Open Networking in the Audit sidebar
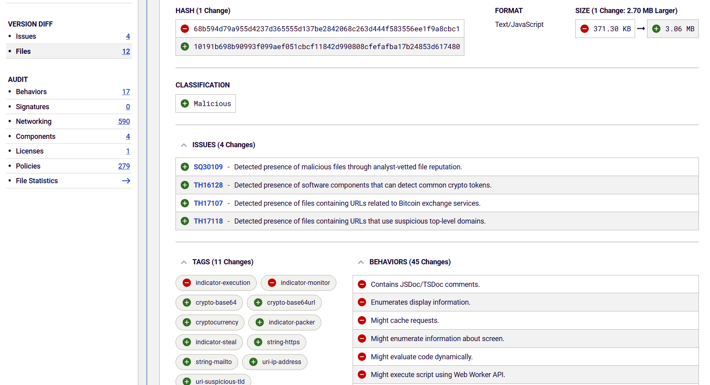This screenshot has width=710, height=385. pyautogui.click(x=34, y=121)
